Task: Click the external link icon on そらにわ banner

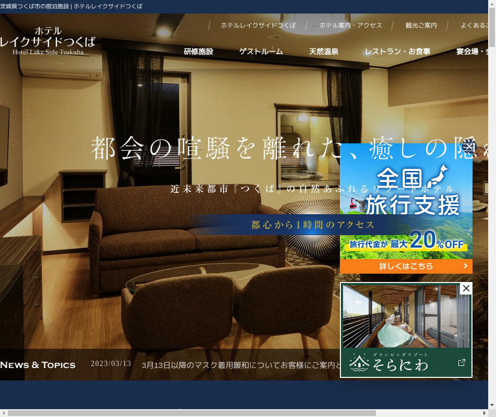Action: coord(462,363)
